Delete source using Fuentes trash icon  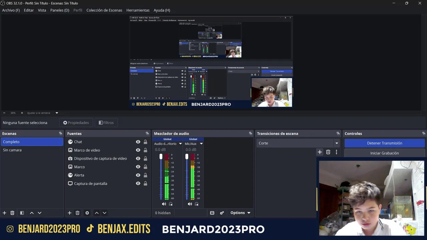click(77, 213)
